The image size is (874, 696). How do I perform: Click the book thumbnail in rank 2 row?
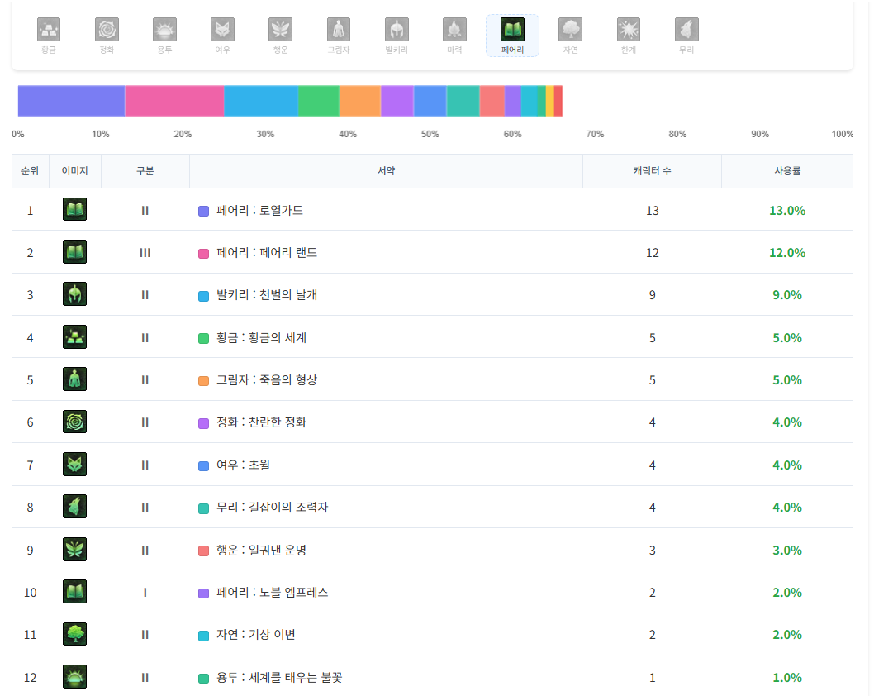coord(75,252)
